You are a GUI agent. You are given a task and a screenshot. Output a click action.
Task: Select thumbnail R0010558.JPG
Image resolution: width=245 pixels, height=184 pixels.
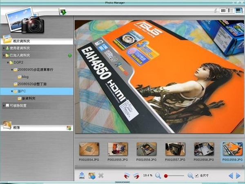(204, 151)
